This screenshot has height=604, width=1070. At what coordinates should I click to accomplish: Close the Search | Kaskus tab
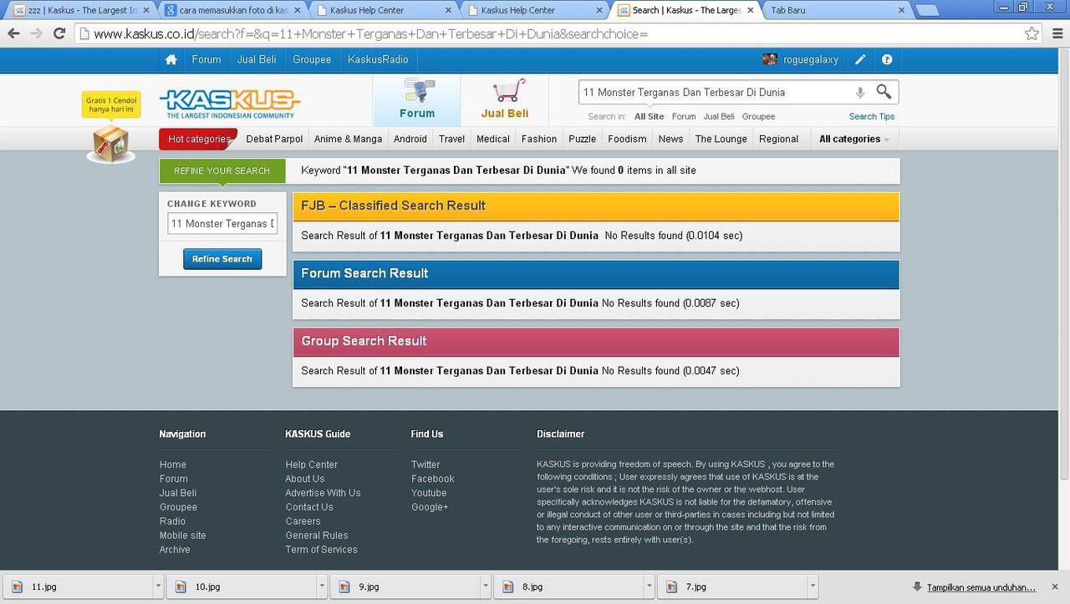click(750, 11)
